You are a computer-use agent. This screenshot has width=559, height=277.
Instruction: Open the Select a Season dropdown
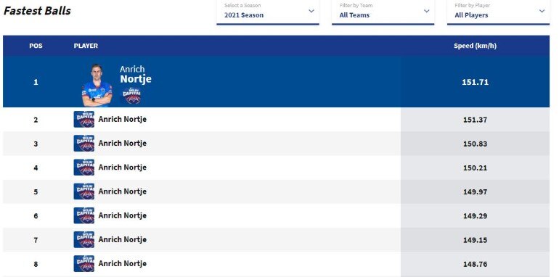[268, 12]
